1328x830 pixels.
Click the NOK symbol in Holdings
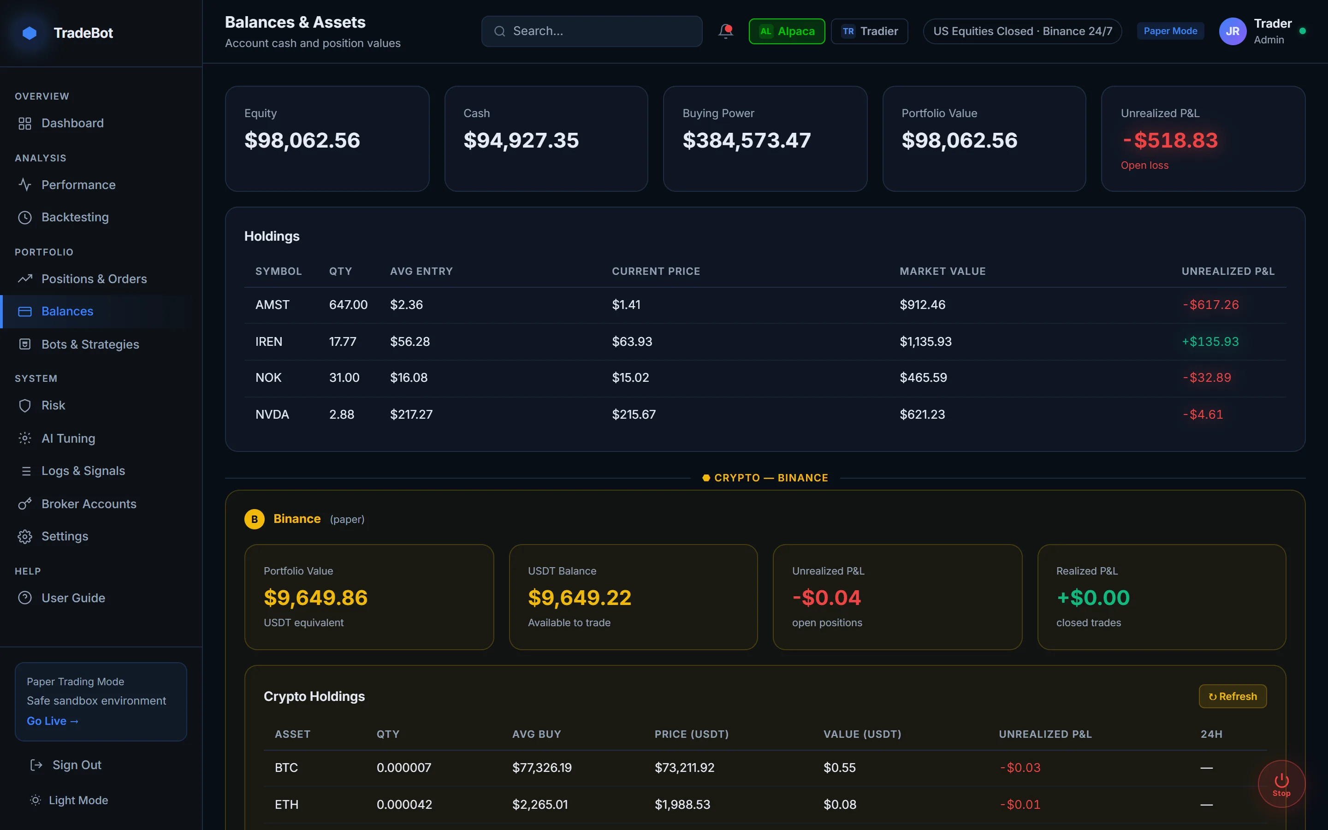[x=268, y=378]
